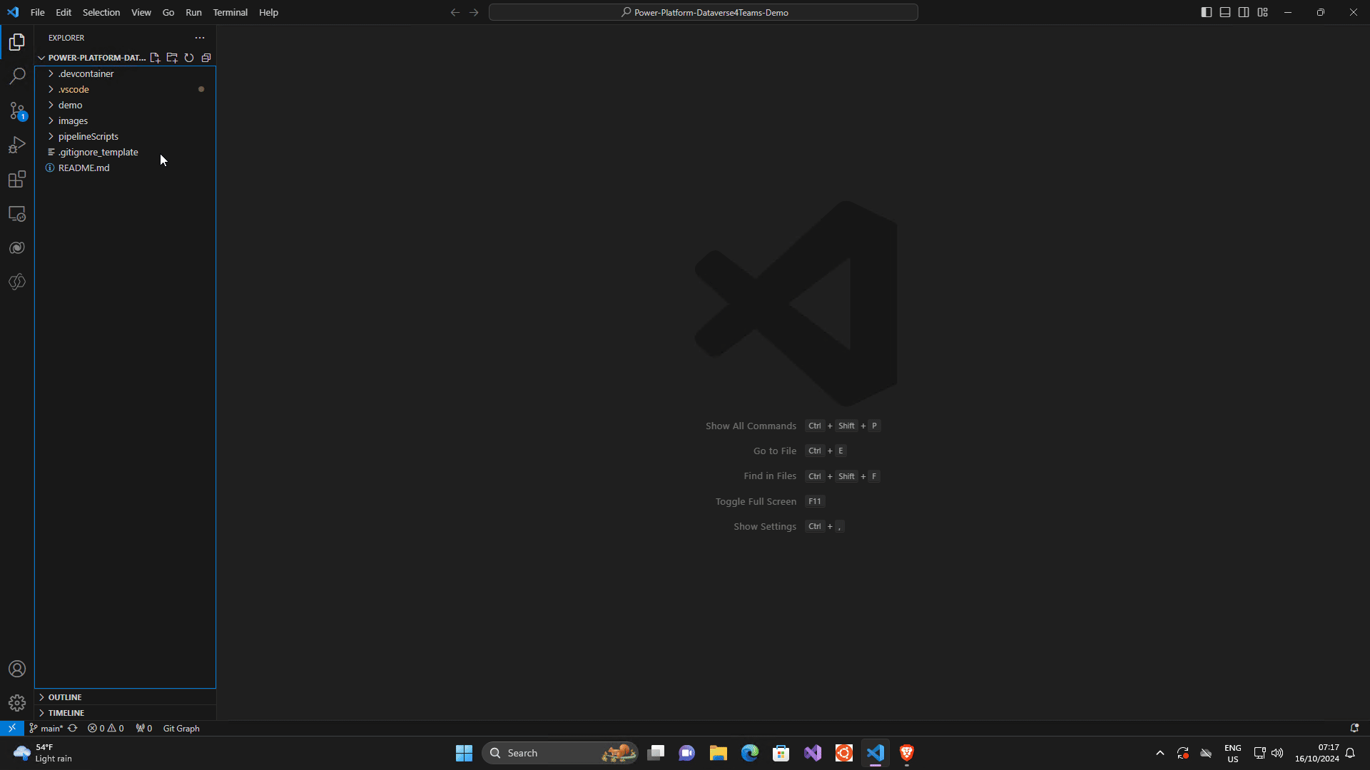Open the Source Control view

(17, 111)
